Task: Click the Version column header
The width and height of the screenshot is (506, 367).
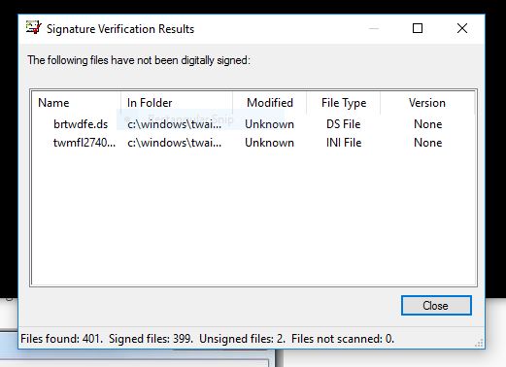Action: click(x=427, y=103)
